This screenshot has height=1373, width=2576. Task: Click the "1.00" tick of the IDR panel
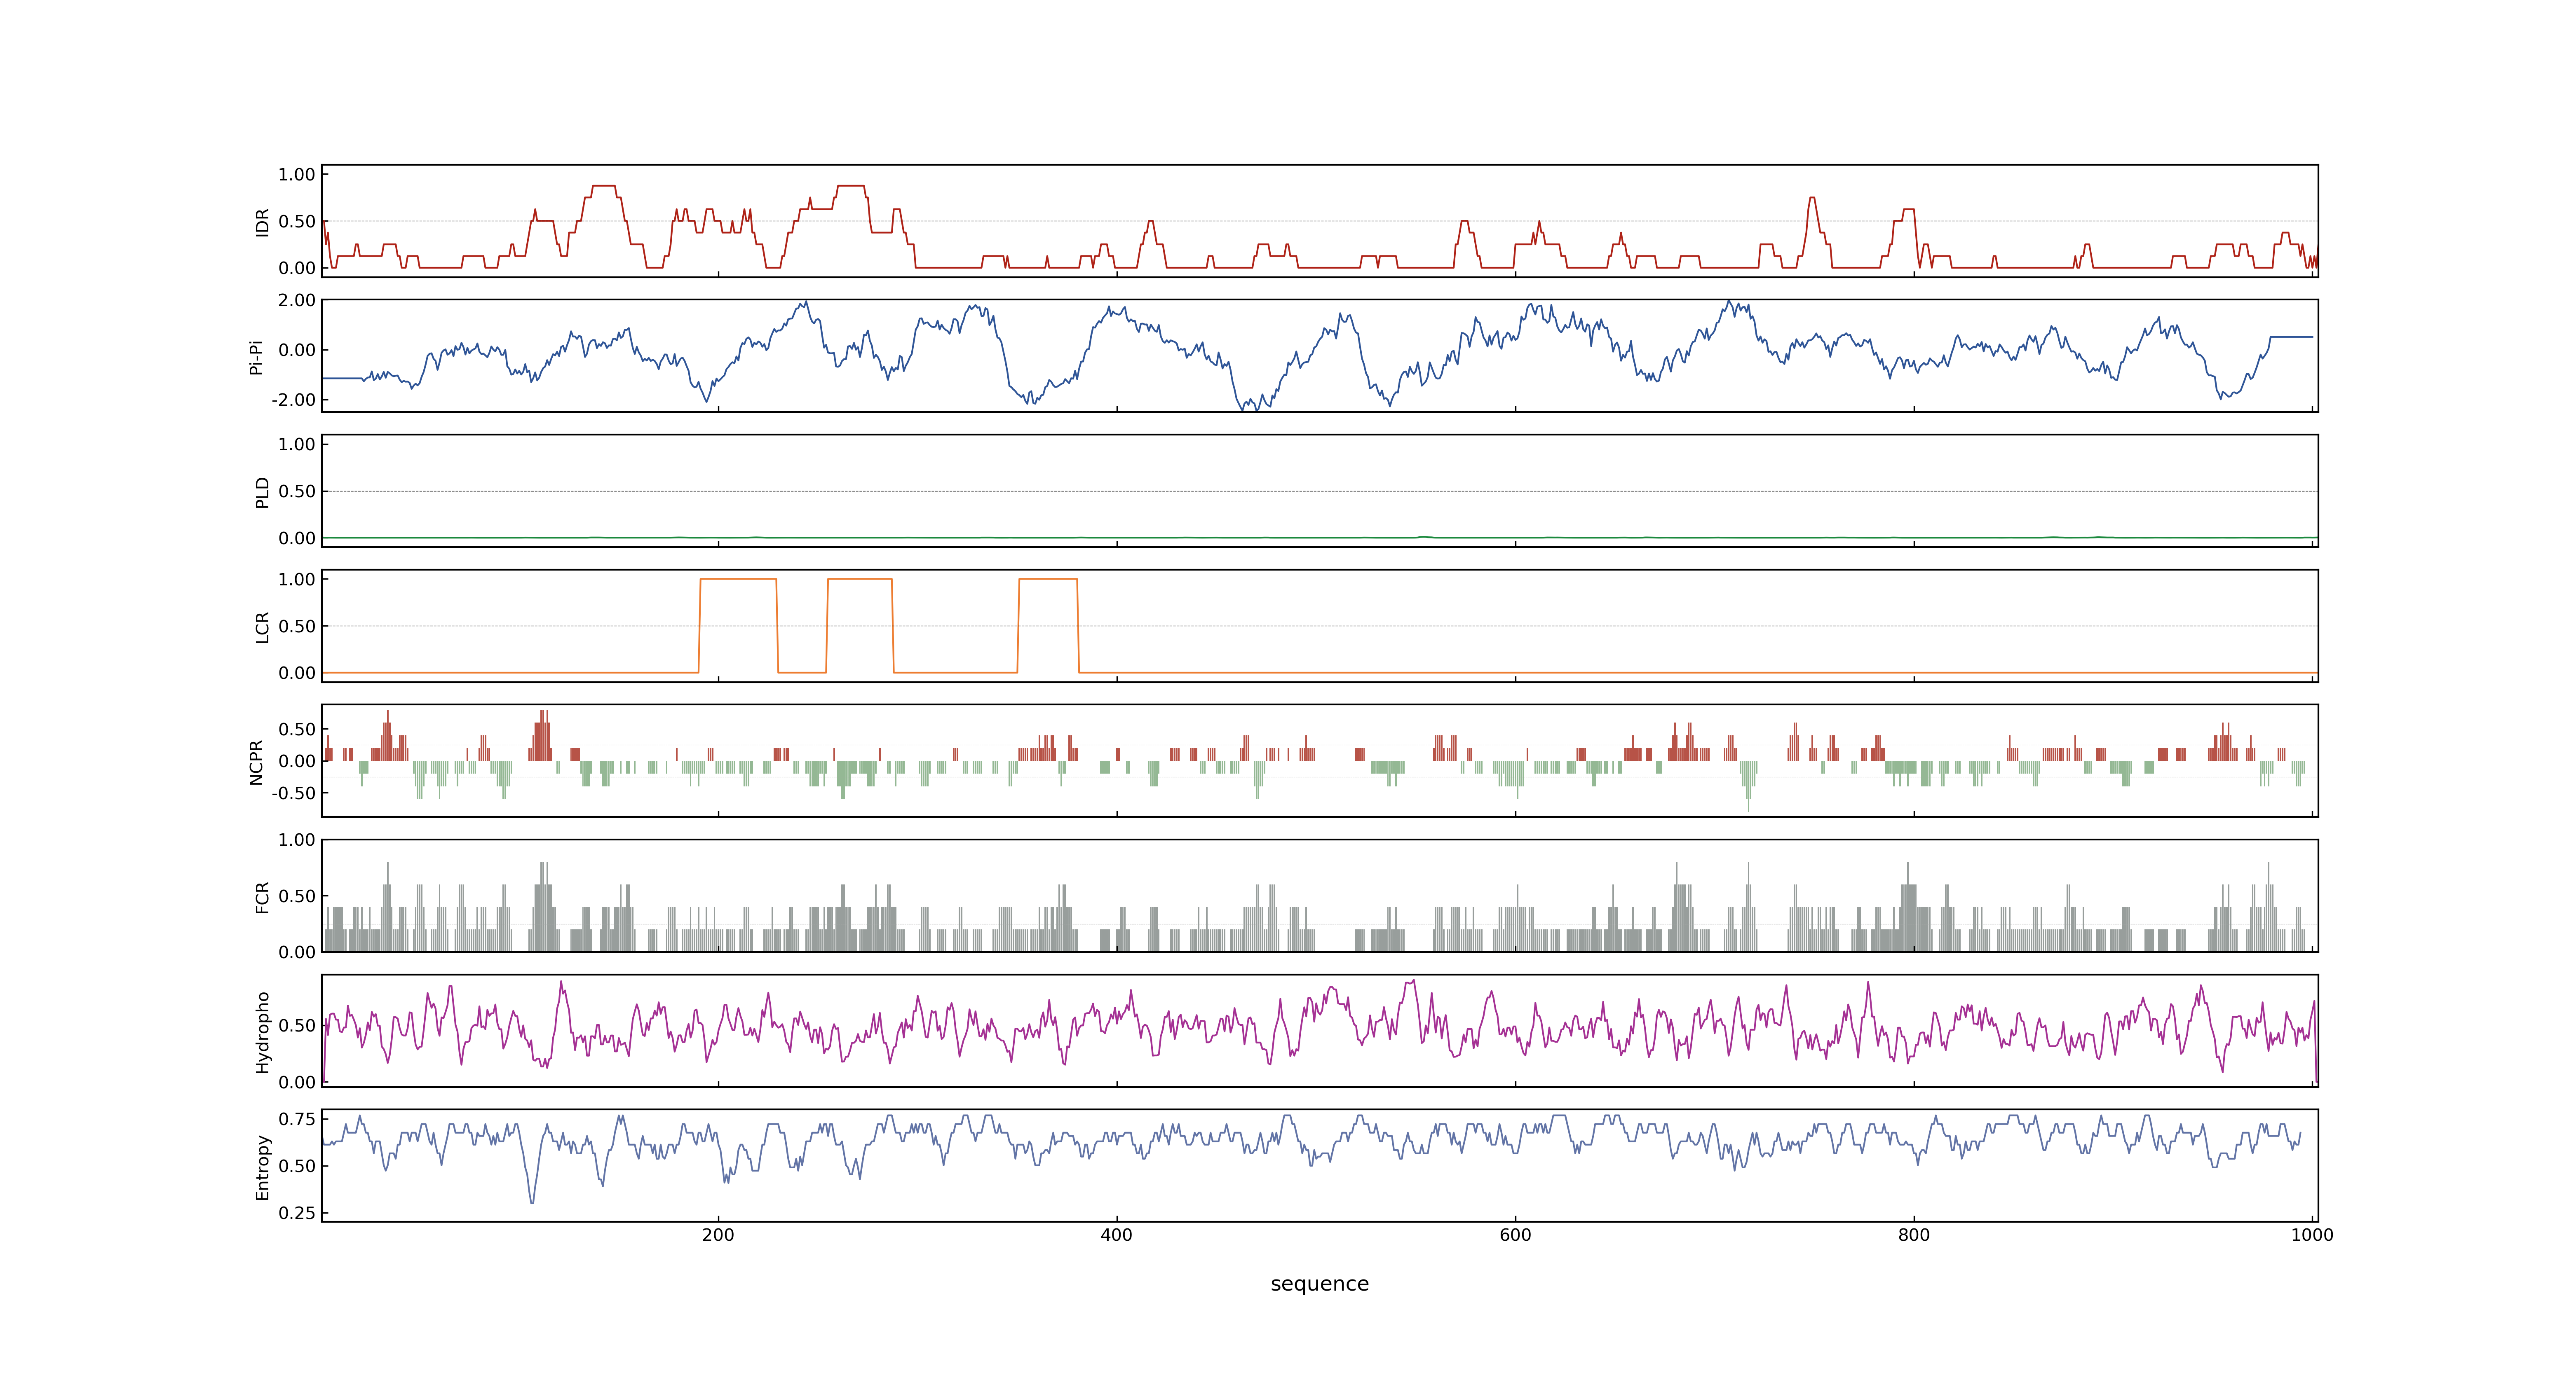297,175
